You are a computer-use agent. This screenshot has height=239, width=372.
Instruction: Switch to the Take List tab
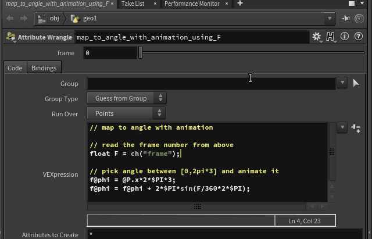point(133,3)
